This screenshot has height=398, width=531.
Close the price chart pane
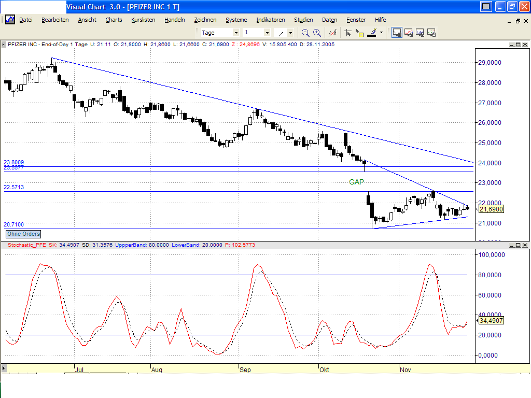click(525, 45)
